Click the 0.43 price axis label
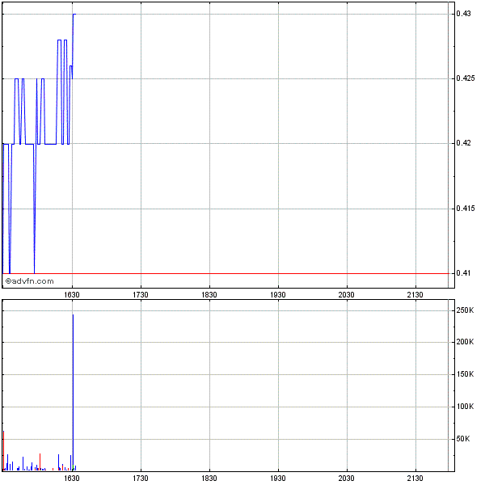Viewport: 485px width, 485px height. 463,14
